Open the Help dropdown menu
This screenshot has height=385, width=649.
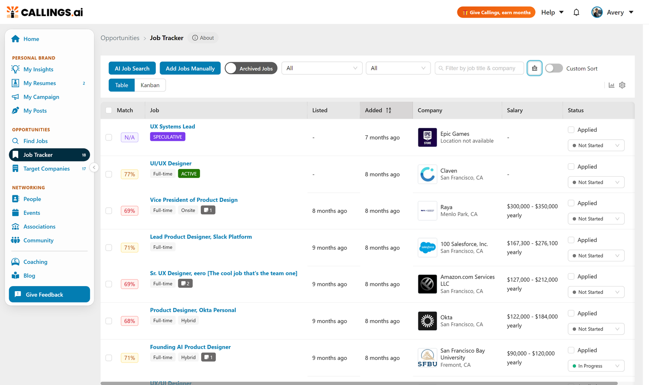(x=553, y=13)
